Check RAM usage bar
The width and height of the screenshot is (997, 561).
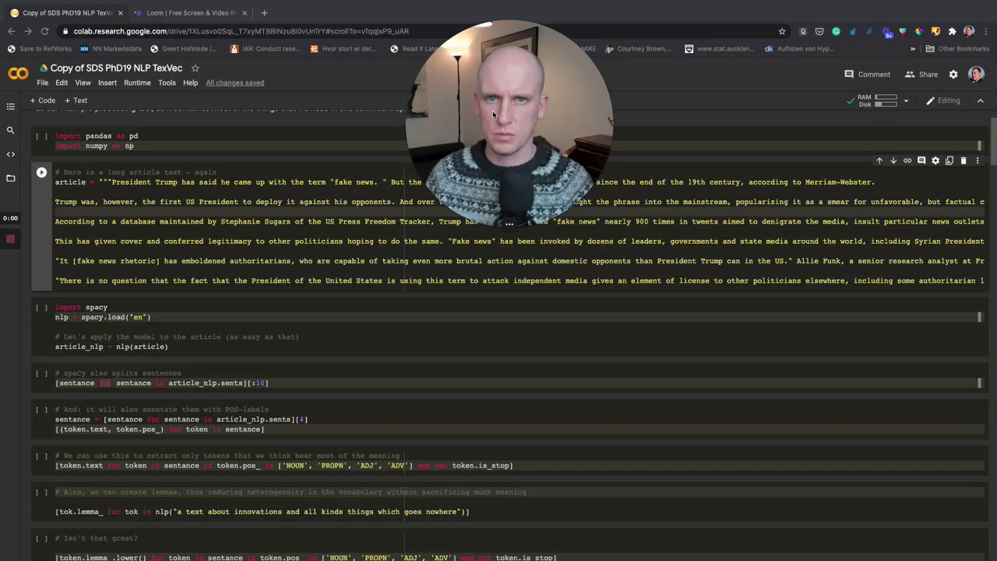pyautogui.click(x=886, y=97)
